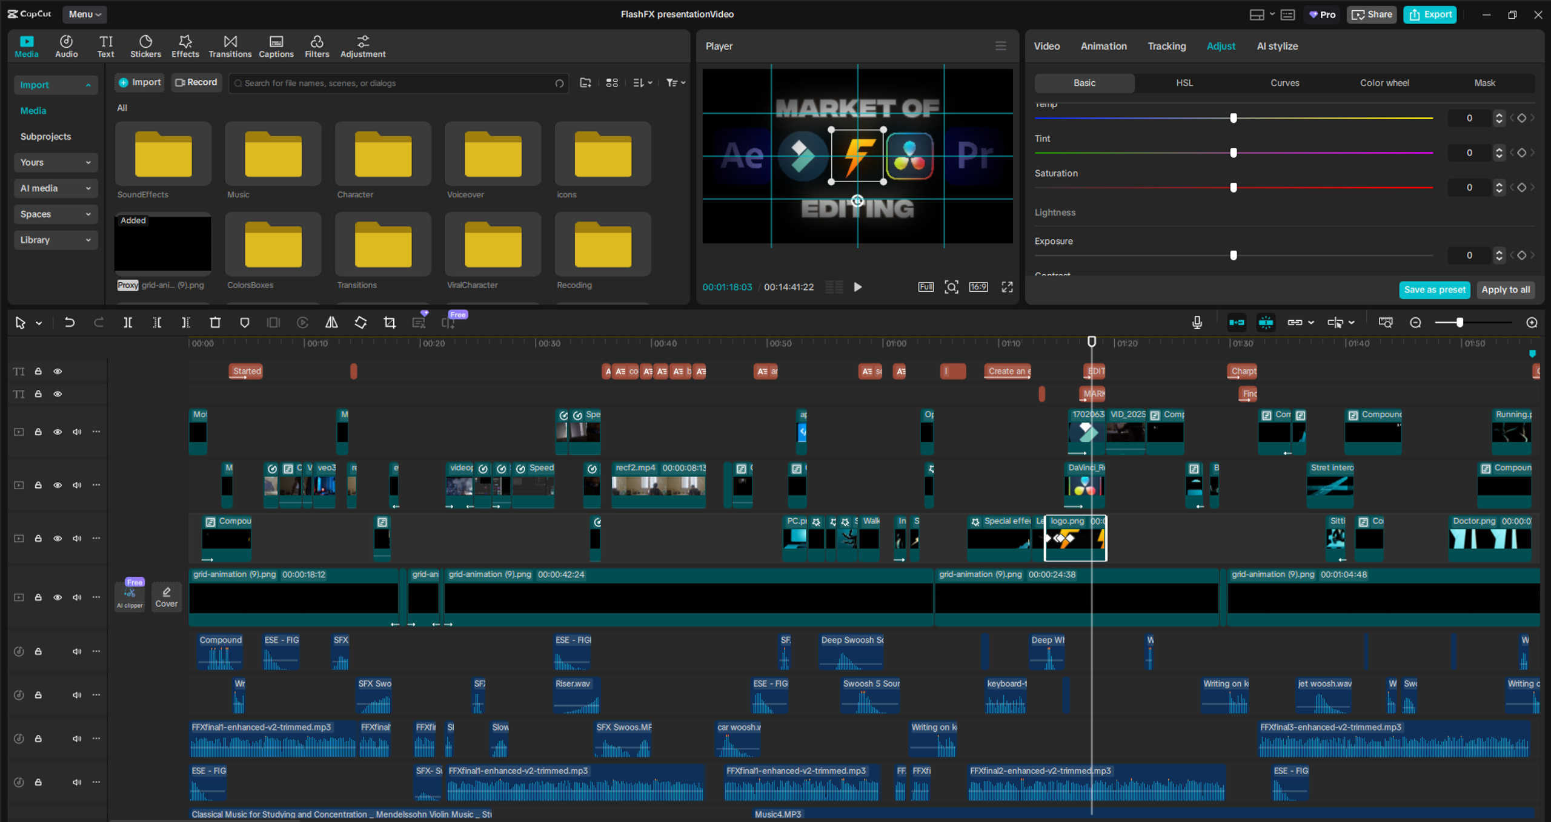Click the Crop tool in timeline toolbar
This screenshot has width=1551, height=822.
390,323
